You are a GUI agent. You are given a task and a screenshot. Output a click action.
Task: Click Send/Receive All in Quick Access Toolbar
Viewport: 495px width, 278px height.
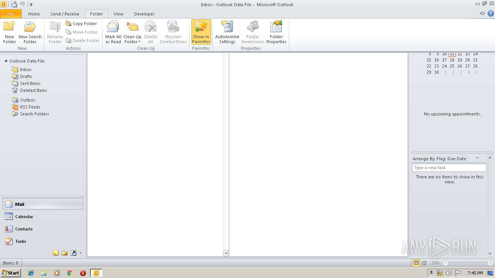click(14, 4)
